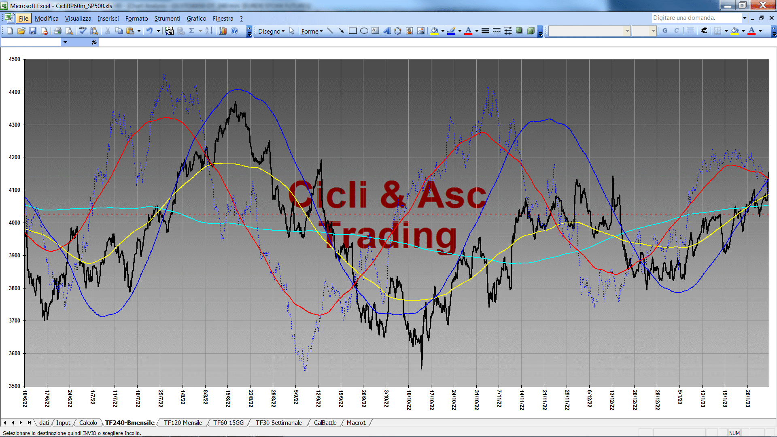Open Print Preview magnifier icon
This screenshot has width=777, height=437.
(69, 31)
